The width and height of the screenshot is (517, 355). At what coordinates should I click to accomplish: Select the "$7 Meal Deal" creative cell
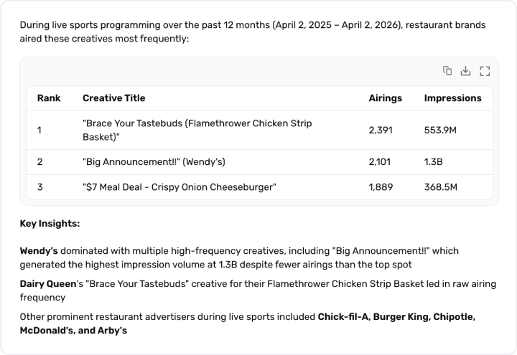[180, 187]
